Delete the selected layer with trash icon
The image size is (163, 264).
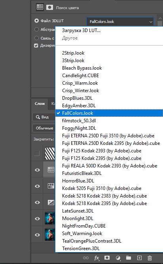click(150, 258)
